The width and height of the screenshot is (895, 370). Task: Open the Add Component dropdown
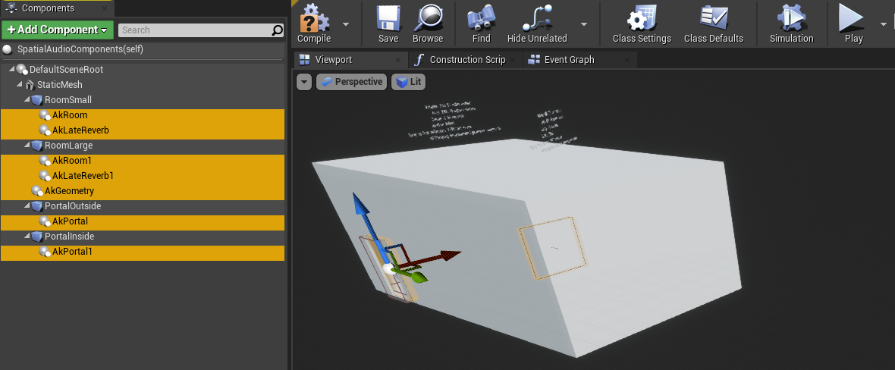coord(58,30)
